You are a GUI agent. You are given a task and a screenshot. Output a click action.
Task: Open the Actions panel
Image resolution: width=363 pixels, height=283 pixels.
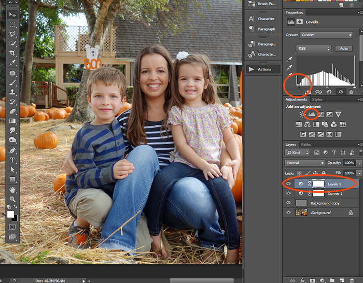coord(263,69)
